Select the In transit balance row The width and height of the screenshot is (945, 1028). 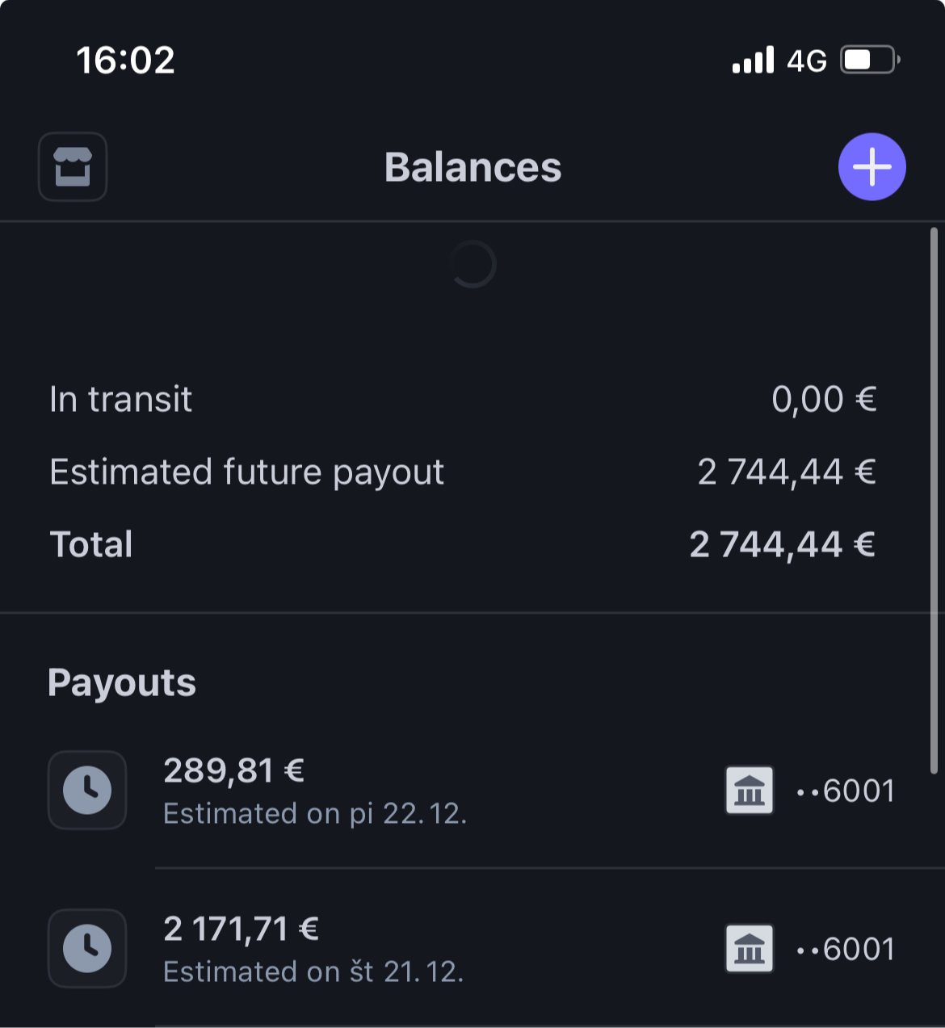coord(463,399)
